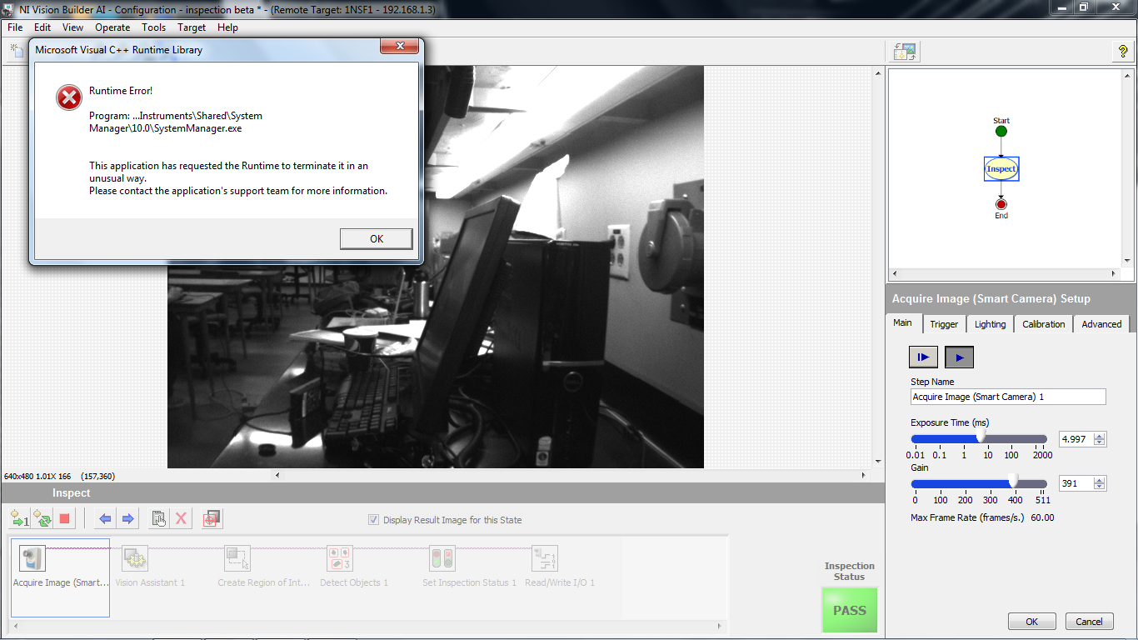The height and width of the screenshot is (640, 1138).
Task: Click the state diagram vertical scrollbar down arrow
Action: click(x=1126, y=262)
